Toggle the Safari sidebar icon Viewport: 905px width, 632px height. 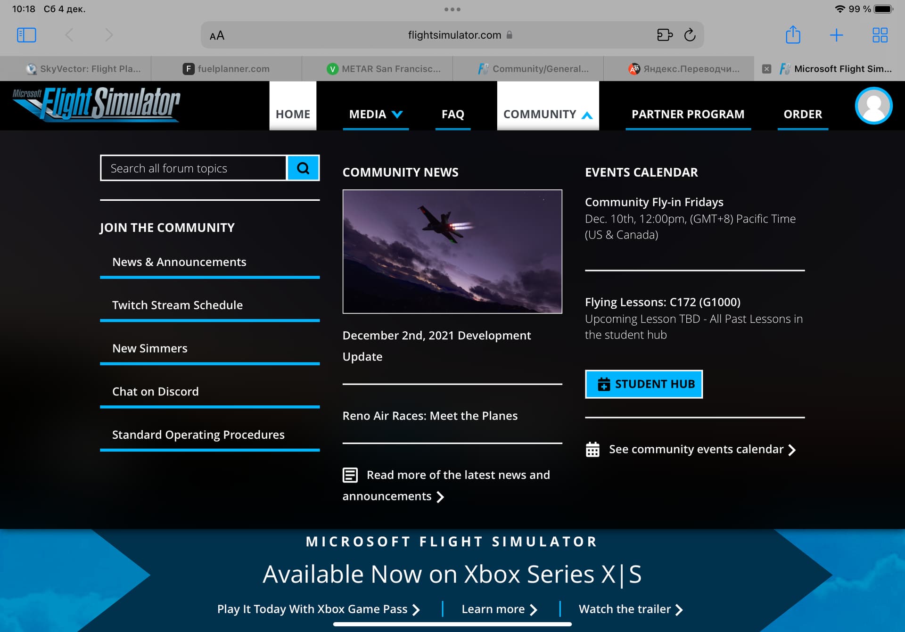click(26, 35)
